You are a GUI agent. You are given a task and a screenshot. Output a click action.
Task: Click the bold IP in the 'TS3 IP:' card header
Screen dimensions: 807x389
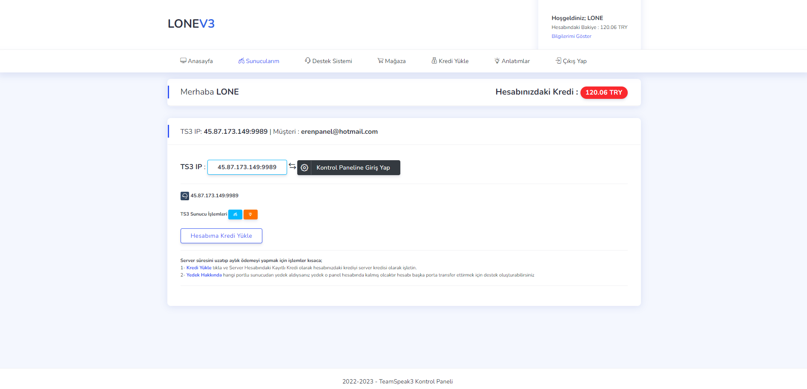pyautogui.click(x=235, y=132)
